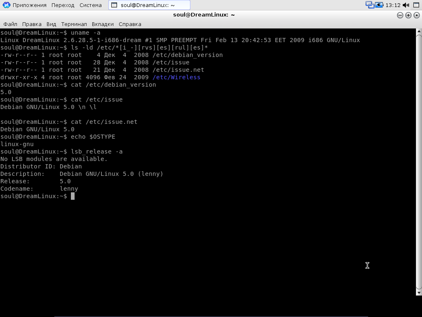This screenshot has width=422, height=317.
Task: Click the kernel version 2.6.28.5-1-i686-dream text
Action: click(x=102, y=40)
